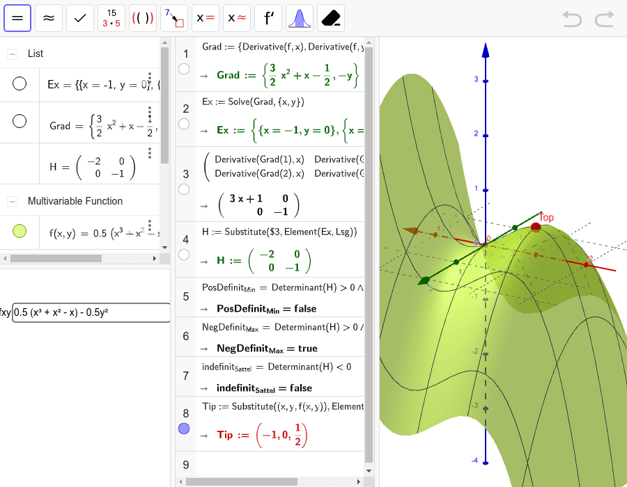
Task: Click algebra view scroll-up arrow
Action: tap(164, 42)
